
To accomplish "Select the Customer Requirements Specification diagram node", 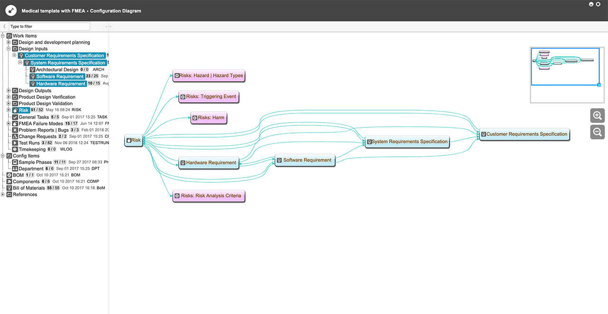I will tap(524, 134).
